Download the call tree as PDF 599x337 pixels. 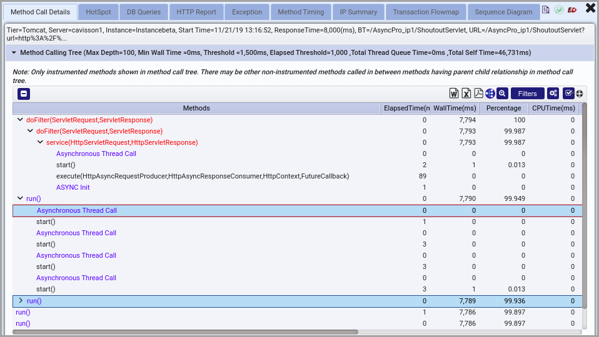[x=478, y=94]
